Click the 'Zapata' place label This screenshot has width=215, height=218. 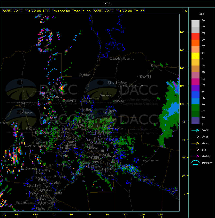[57, 193]
